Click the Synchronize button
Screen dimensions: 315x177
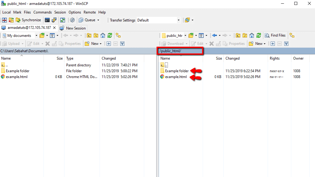pos(28,20)
